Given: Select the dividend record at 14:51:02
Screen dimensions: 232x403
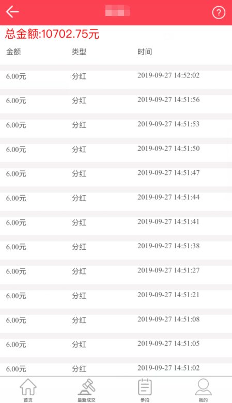Looking at the screenshot, I should click(116, 369).
